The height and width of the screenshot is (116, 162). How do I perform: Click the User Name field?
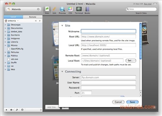[108, 83]
